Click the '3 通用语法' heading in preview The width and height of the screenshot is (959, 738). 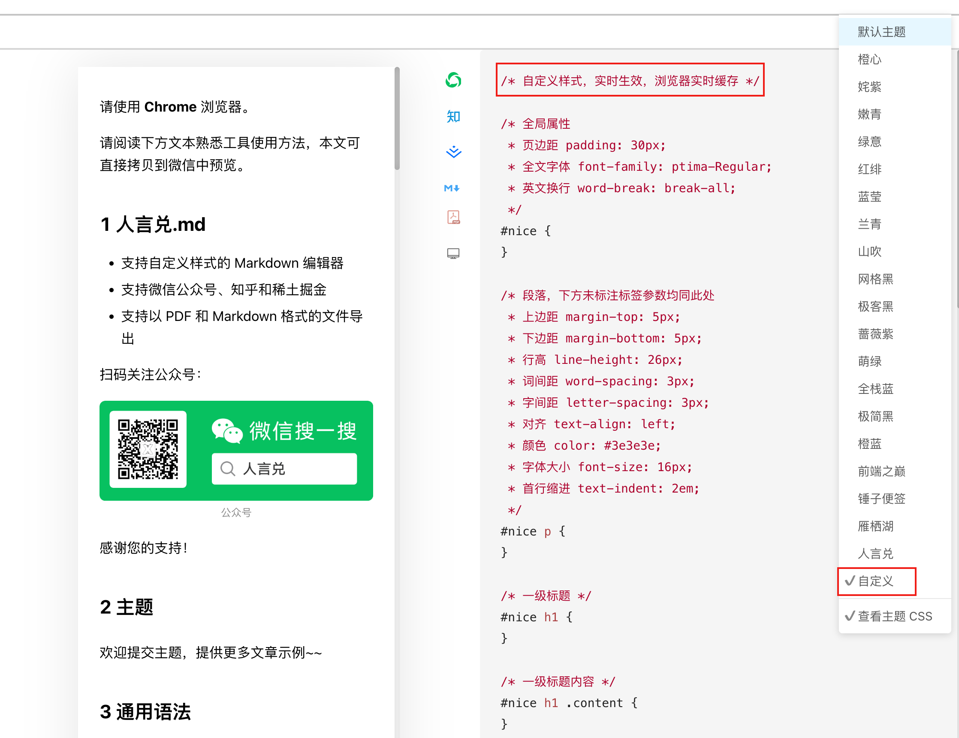coord(145,712)
